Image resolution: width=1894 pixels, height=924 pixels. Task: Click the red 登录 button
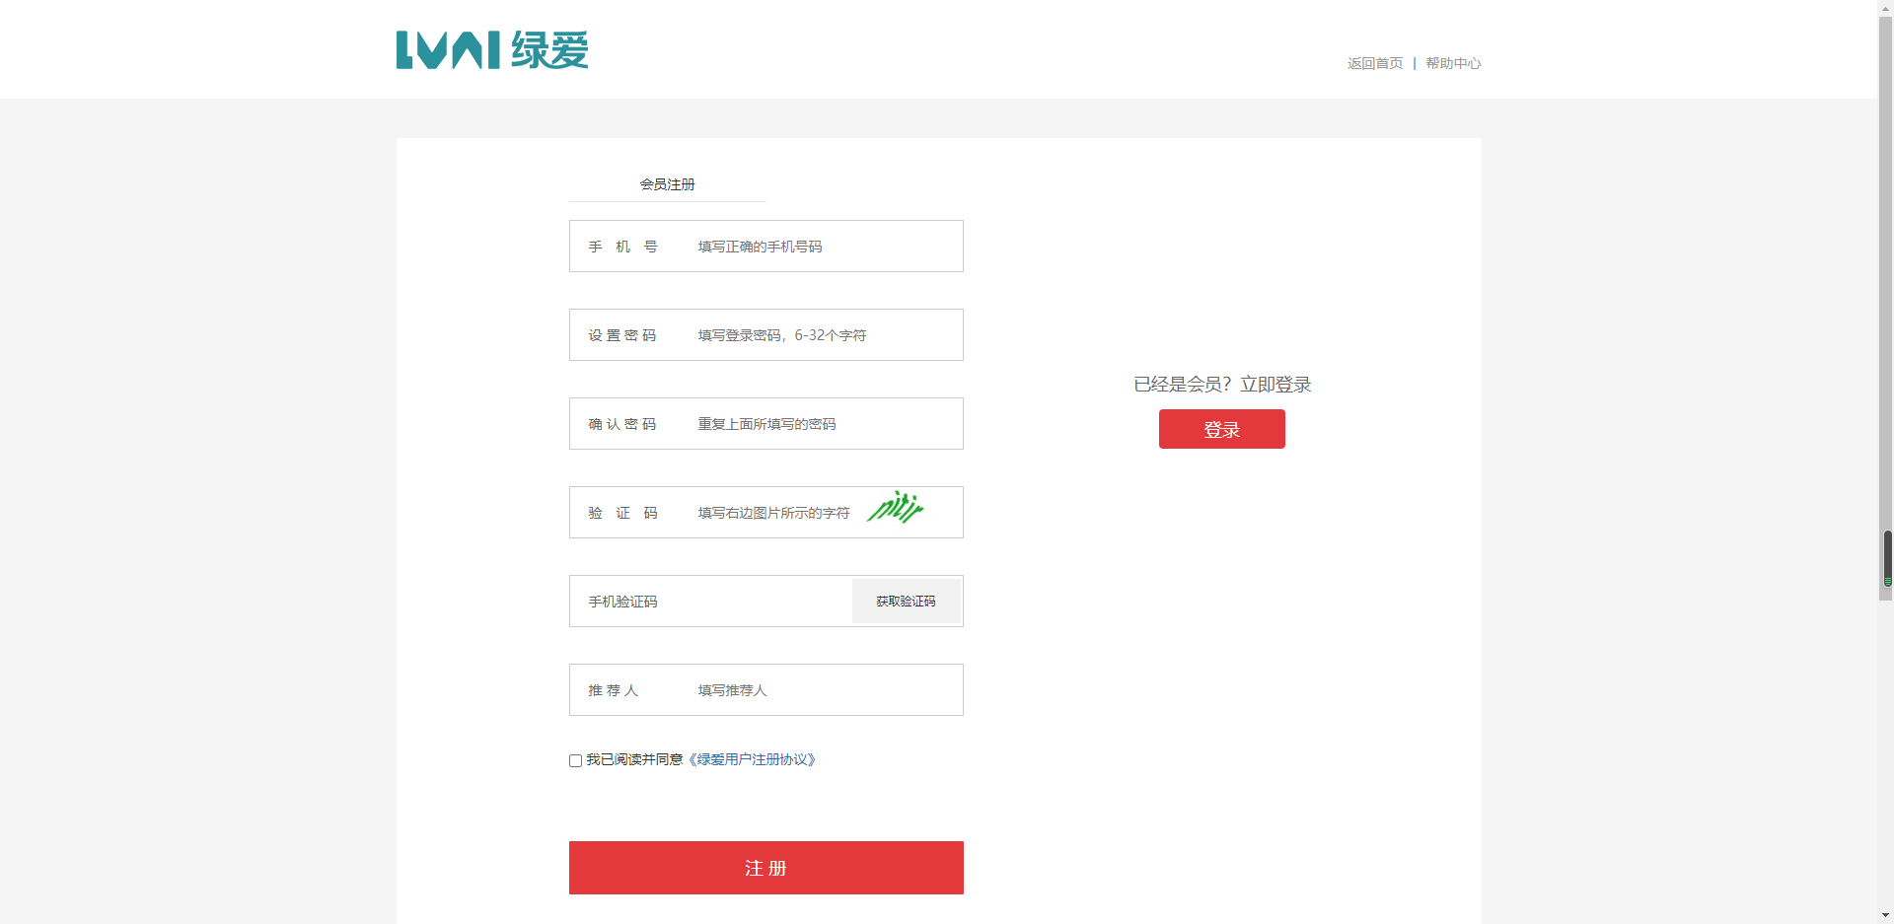(x=1221, y=429)
